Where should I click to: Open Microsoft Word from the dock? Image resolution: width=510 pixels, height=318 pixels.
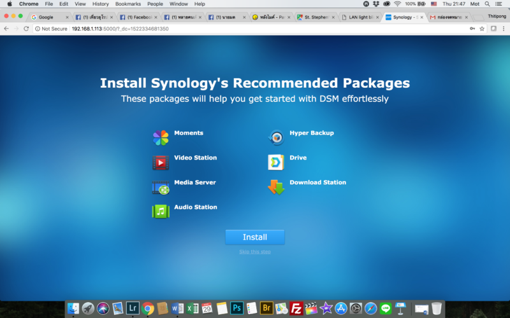tap(177, 308)
